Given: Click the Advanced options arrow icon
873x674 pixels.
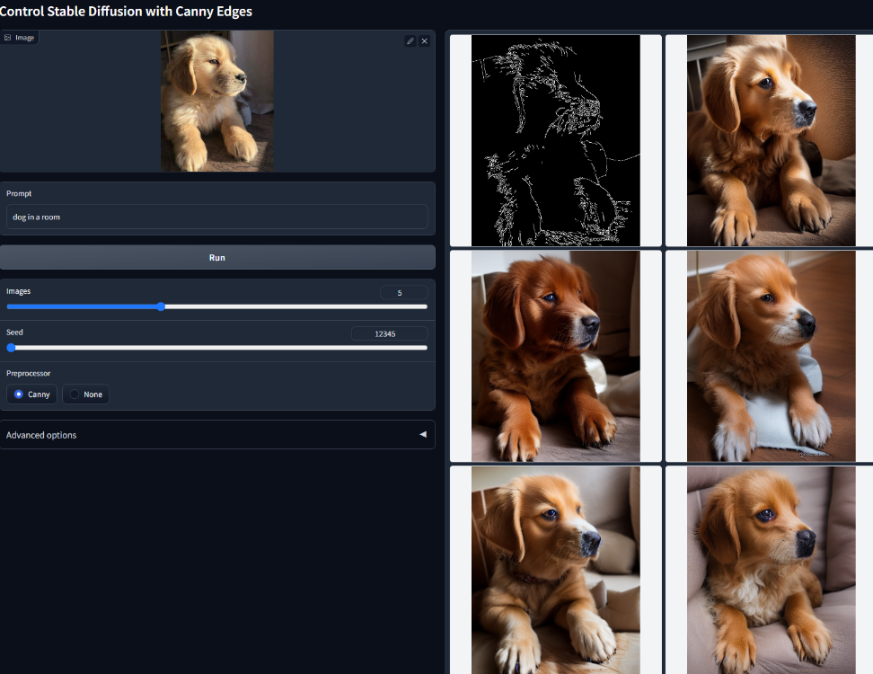Looking at the screenshot, I should pyautogui.click(x=423, y=435).
